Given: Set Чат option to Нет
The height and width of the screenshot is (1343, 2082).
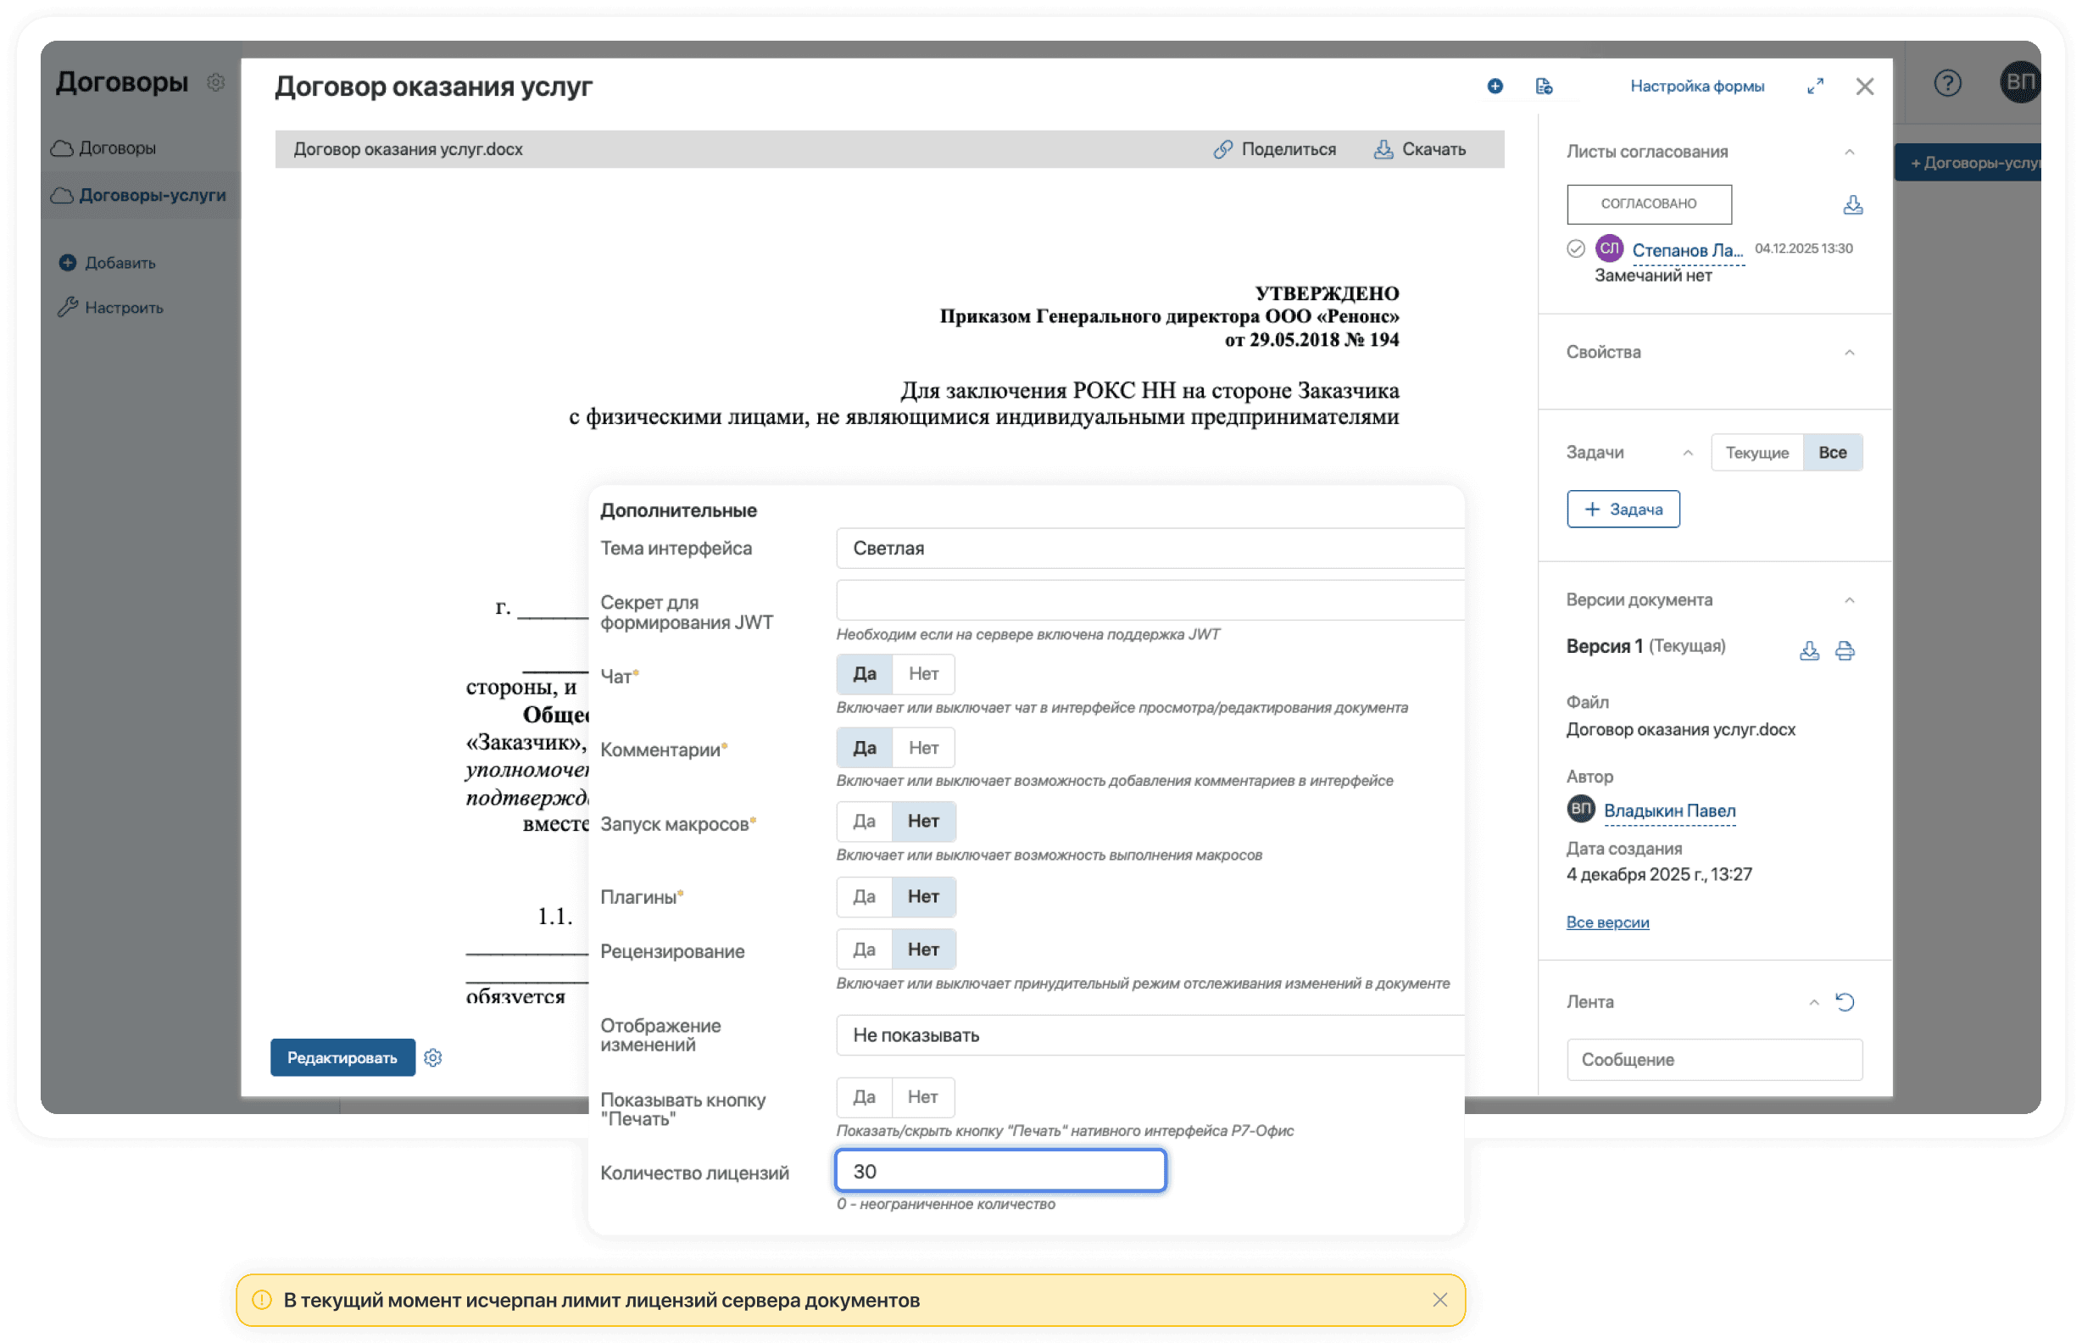Looking at the screenshot, I should point(922,674).
